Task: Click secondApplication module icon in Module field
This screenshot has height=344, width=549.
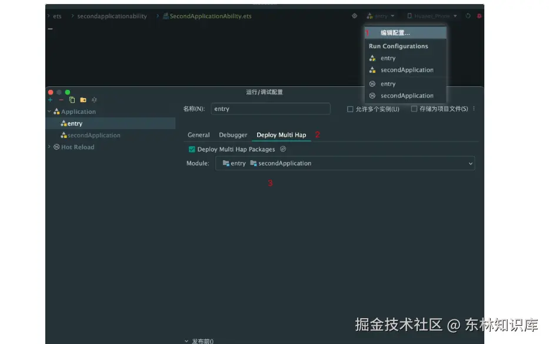Action: [x=254, y=163]
